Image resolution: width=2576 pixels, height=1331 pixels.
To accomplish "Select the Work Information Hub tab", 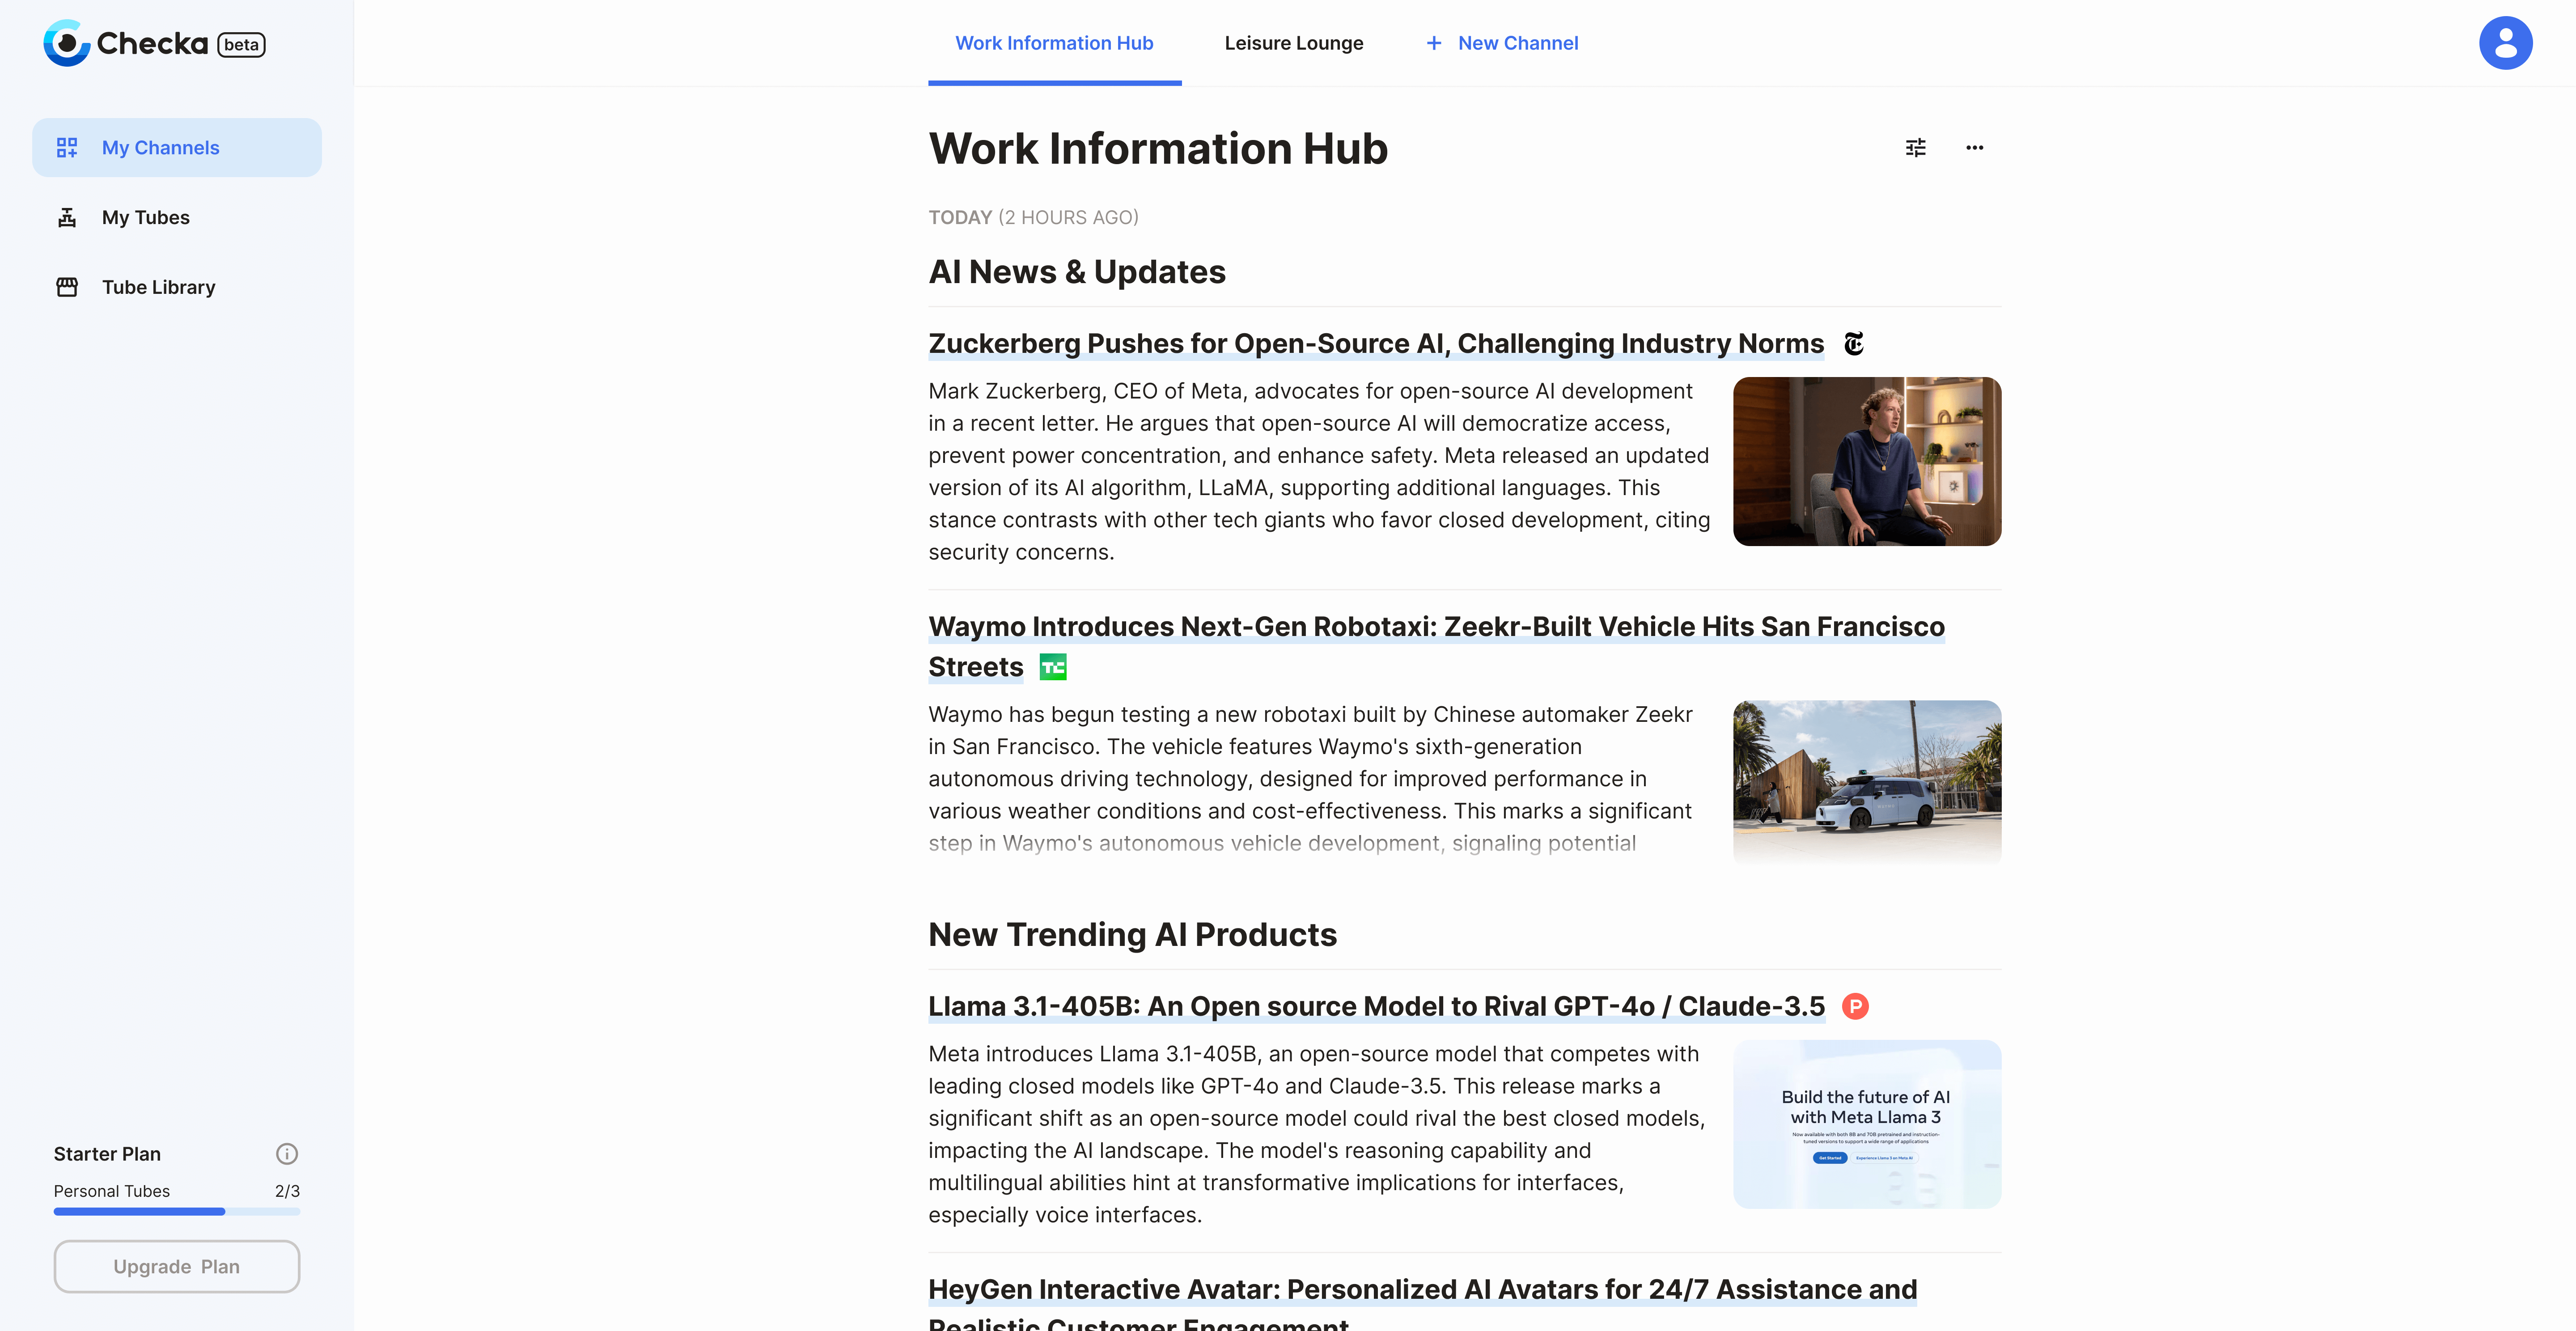I will (x=1054, y=43).
